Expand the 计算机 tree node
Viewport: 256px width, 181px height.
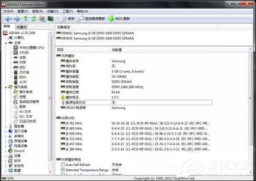6,38
